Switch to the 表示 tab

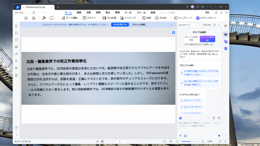(x=108, y=13)
